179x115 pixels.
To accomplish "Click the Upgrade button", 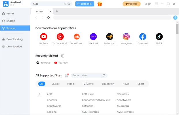I will click(131, 4).
